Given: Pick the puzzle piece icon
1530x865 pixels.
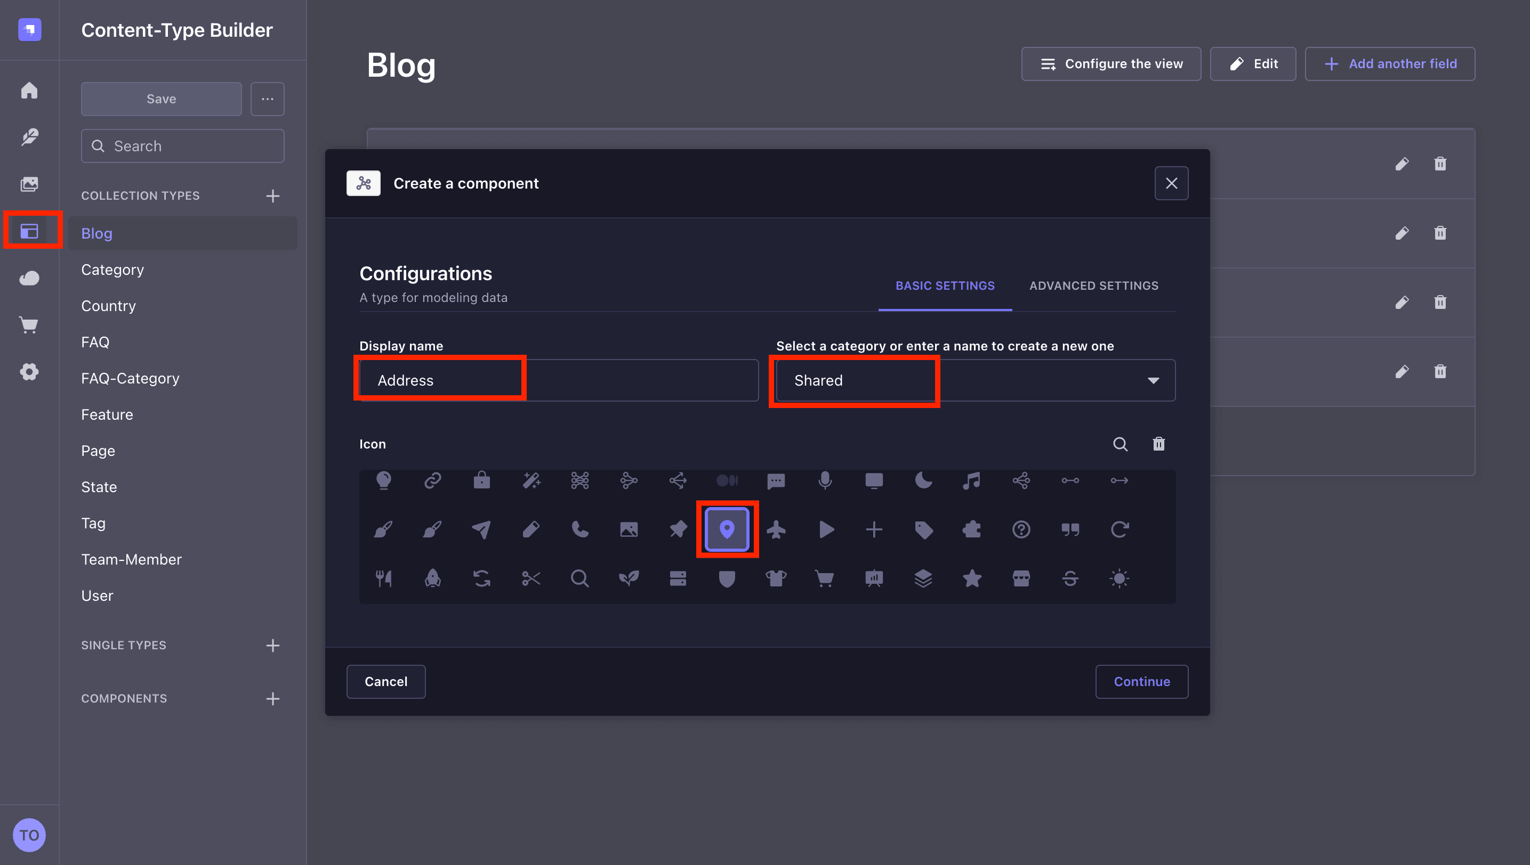Looking at the screenshot, I should (972, 529).
